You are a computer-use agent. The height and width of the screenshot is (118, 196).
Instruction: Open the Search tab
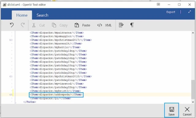(42, 15)
